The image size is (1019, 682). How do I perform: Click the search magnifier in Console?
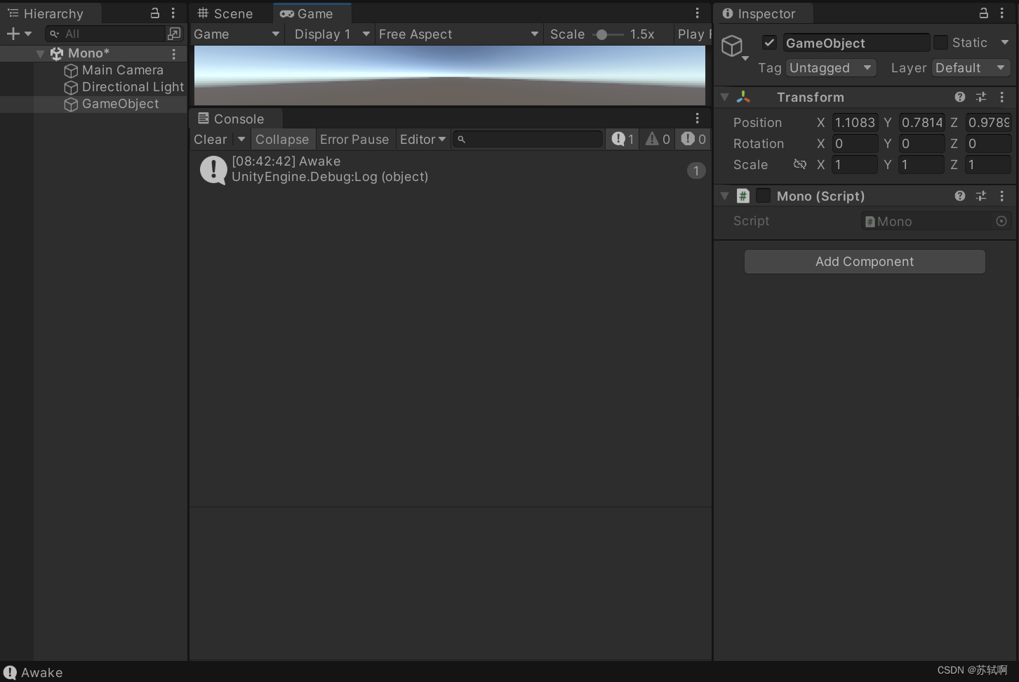coord(462,139)
